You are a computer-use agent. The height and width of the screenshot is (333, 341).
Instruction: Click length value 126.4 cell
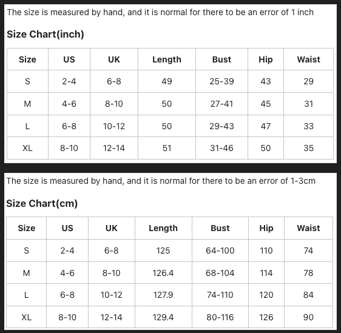pyautogui.click(x=163, y=273)
